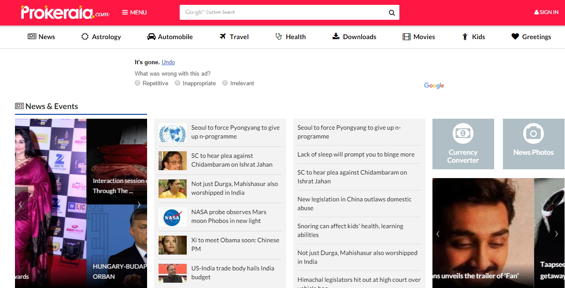This screenshot has width=565, height=288.
Task: Go to Automobile section with car icon
Action: point(170,37)
